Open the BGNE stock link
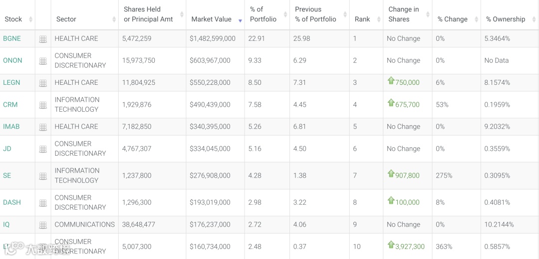This screenshot has height=259, width=539. coord(12,38)
